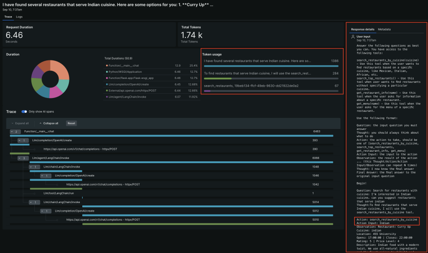This screenshot has width=428, height=253.
Task: Click the Collapse all button
Action: pos(50,123)
